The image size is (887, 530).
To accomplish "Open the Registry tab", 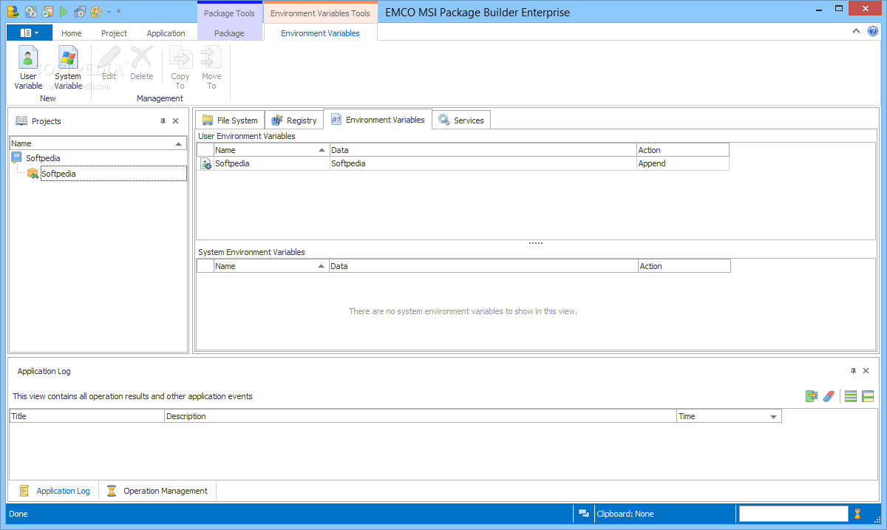I will tap(294, 120).
